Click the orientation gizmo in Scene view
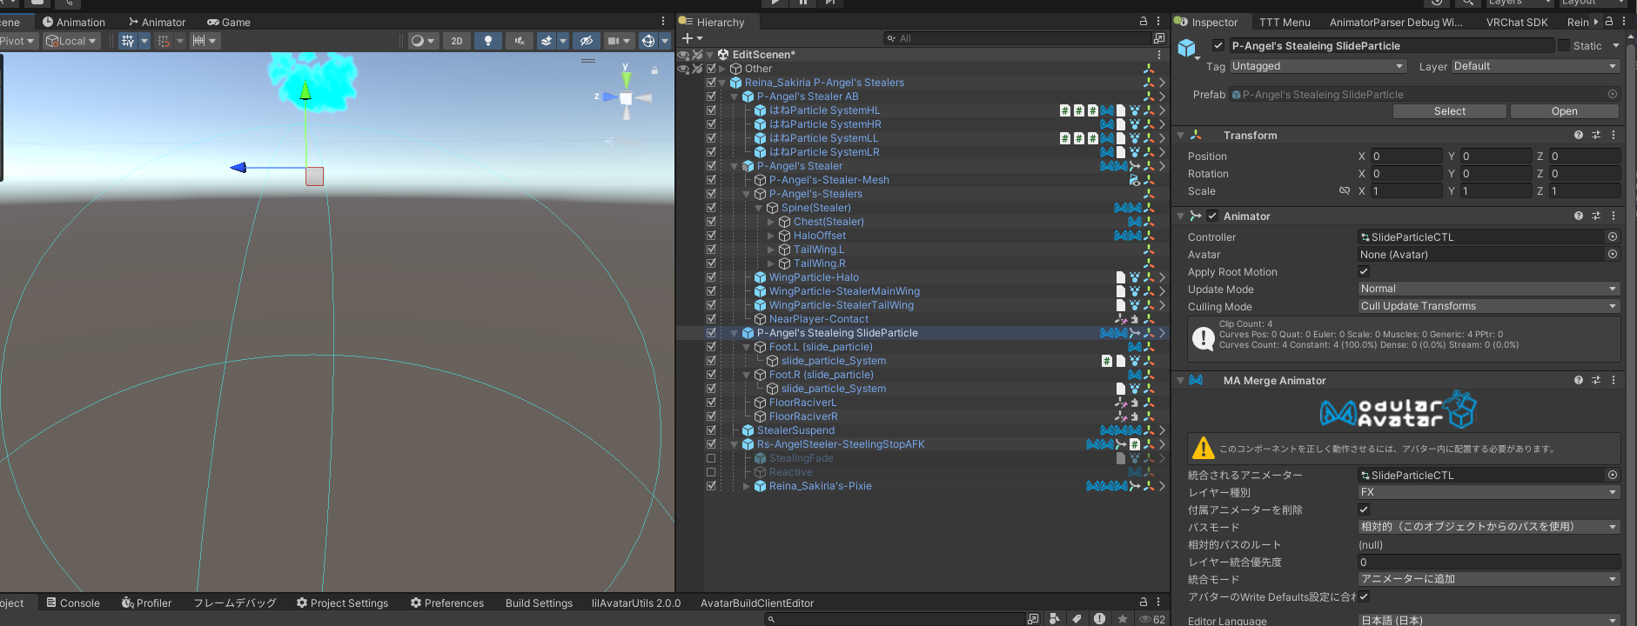 pyautogui.click(x=626, y=97)
